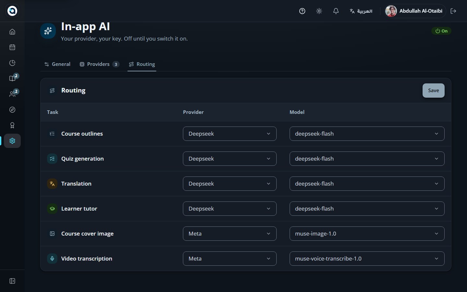Toggle light/dark theme
The width and height of the screenshot is (467, 292).
click(319, 11)
